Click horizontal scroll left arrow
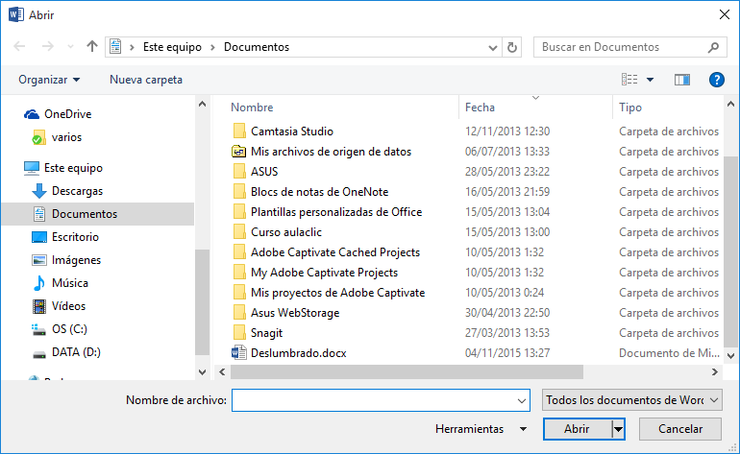The height and width of the screenshot is (454, 740). (222, 372)
